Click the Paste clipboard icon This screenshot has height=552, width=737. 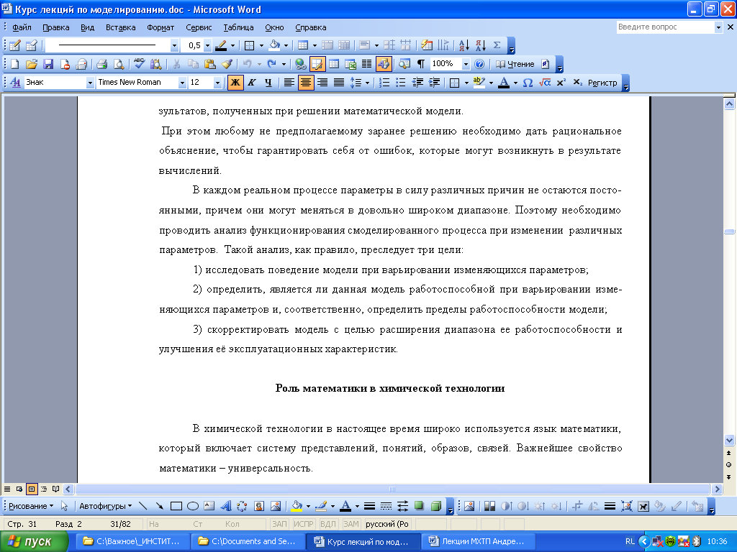209,64
